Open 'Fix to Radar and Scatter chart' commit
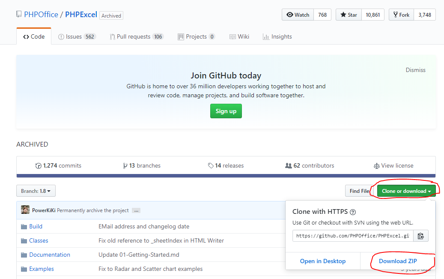 coord(151,269)
